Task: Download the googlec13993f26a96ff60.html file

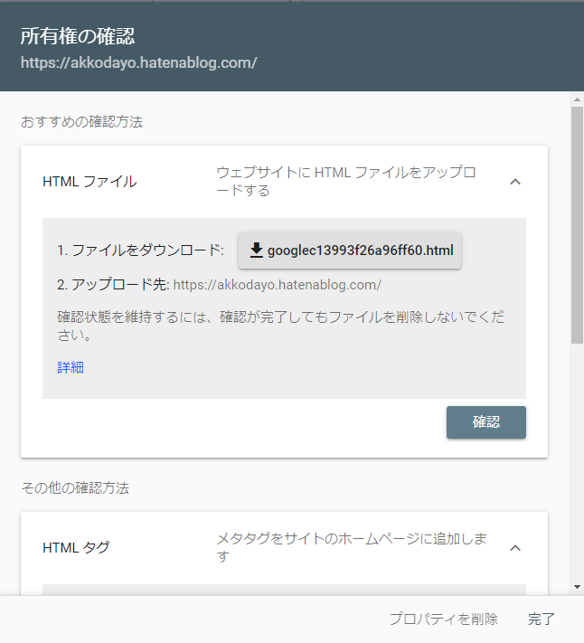Action: (x=350, y=251)
